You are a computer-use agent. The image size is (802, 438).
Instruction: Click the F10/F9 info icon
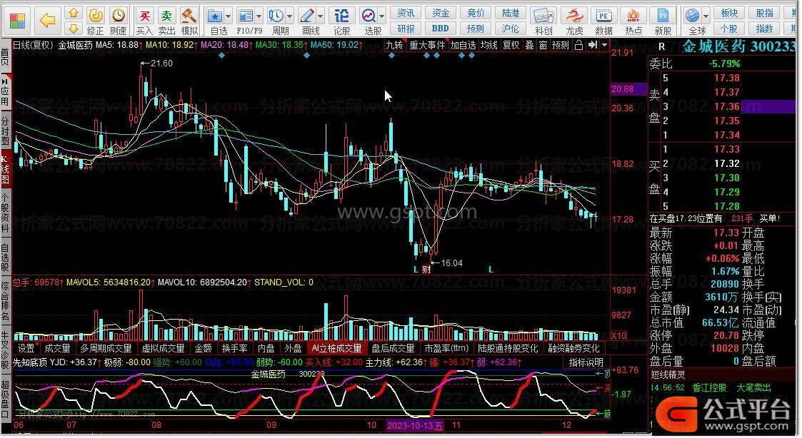tap(246, 16)
